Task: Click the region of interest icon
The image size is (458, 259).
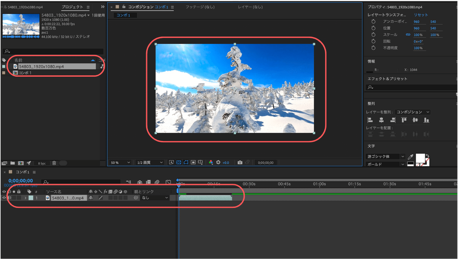Action: click(193, 162)
